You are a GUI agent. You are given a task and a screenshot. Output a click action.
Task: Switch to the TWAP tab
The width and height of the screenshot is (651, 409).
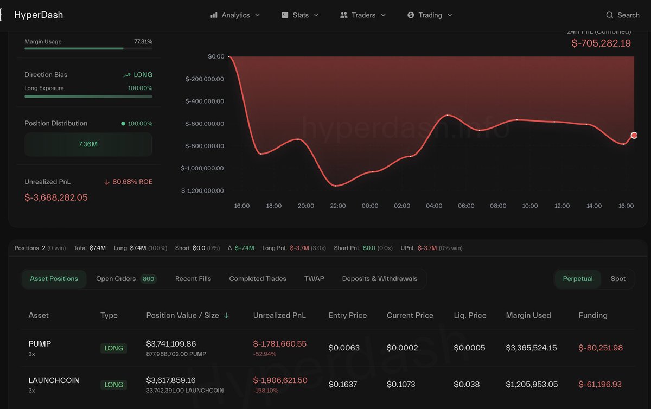point(314,279)
